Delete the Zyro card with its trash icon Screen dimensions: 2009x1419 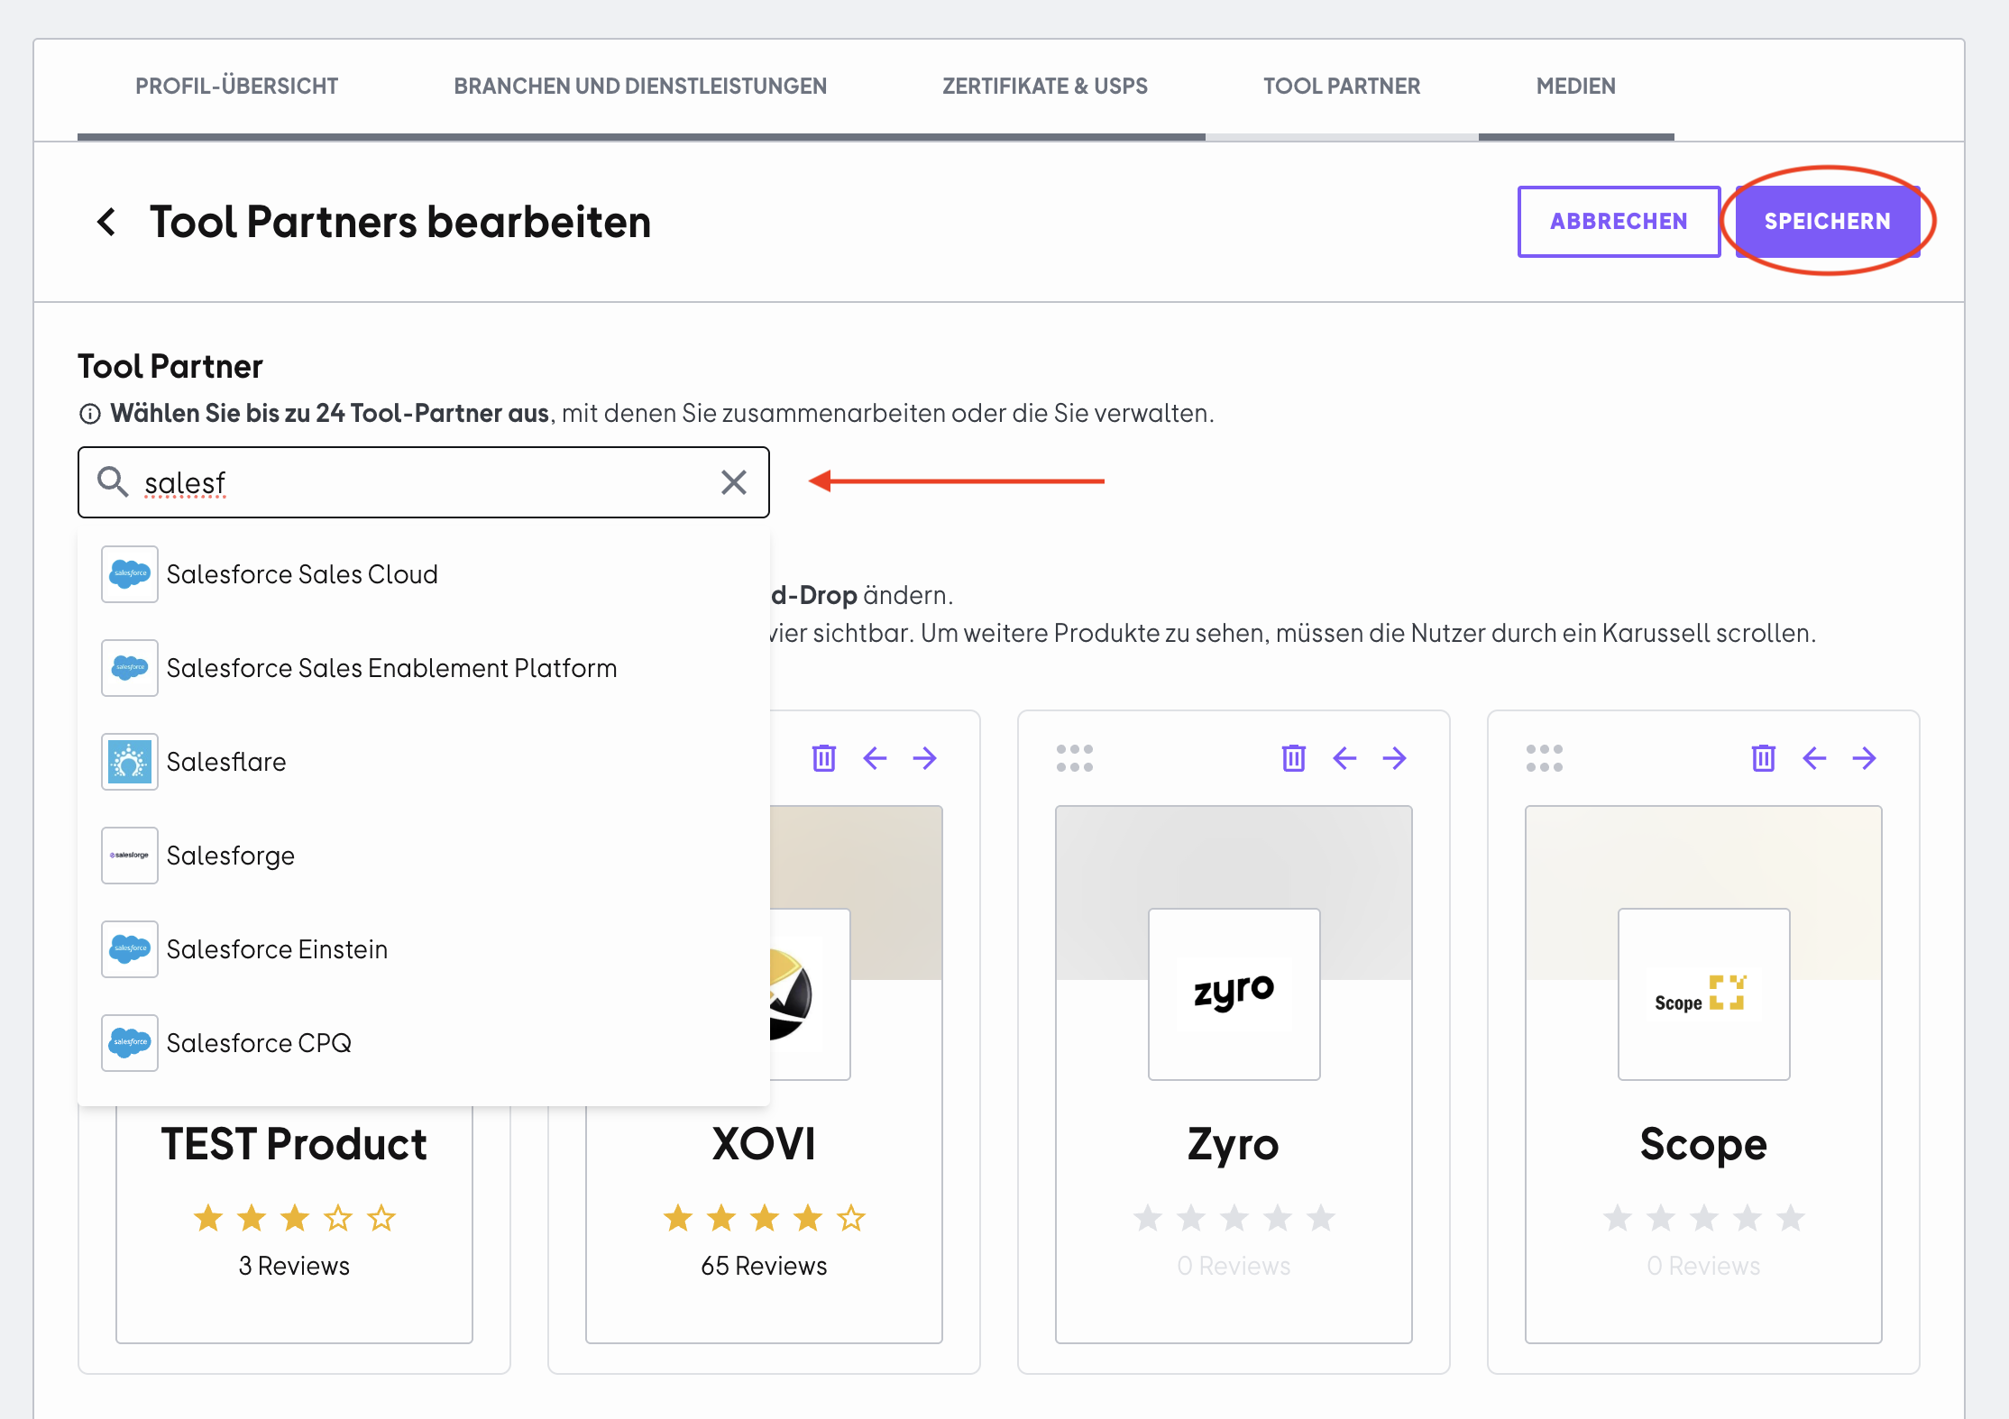click(1294, 758)
